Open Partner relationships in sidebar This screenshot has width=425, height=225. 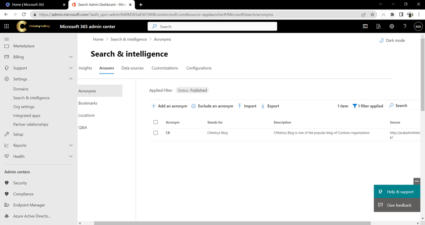pos(31,124)
